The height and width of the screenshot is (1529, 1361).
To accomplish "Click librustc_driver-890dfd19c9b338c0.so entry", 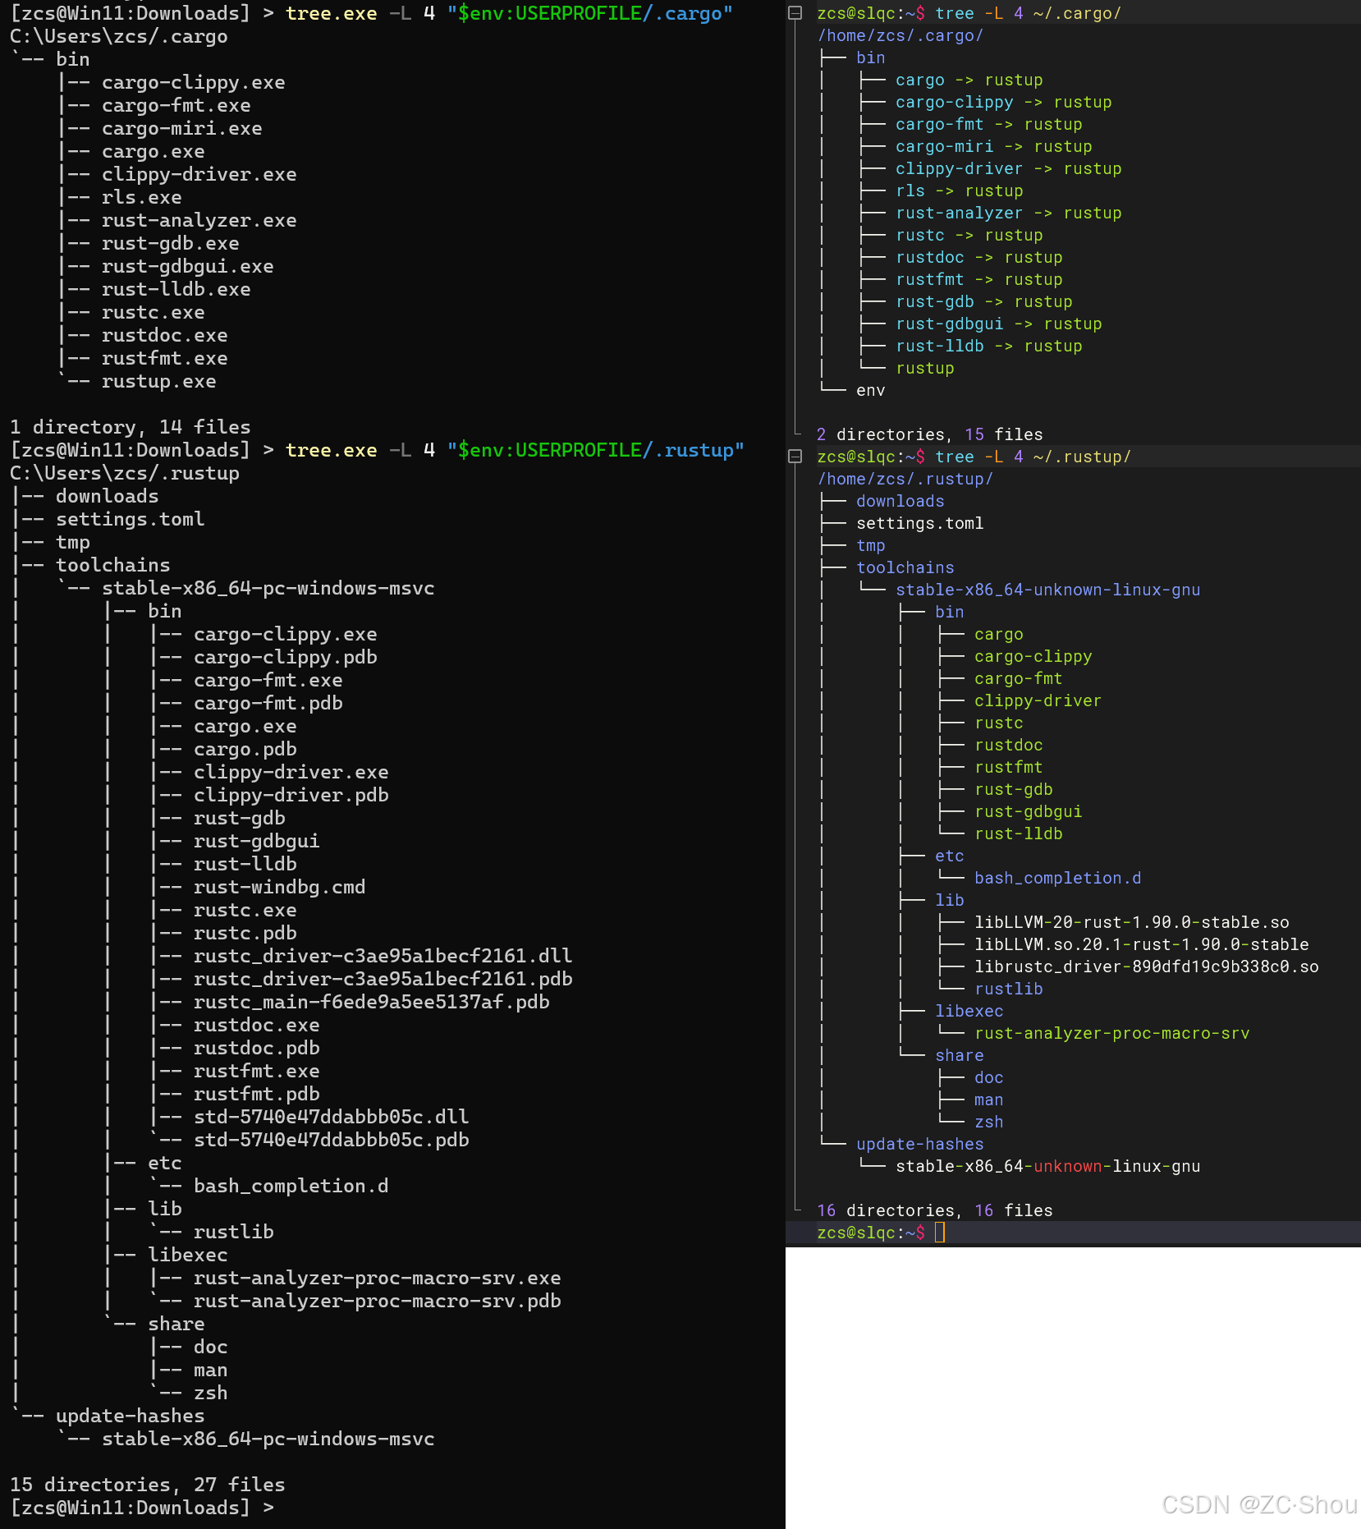I will (x=1146, y=967).
